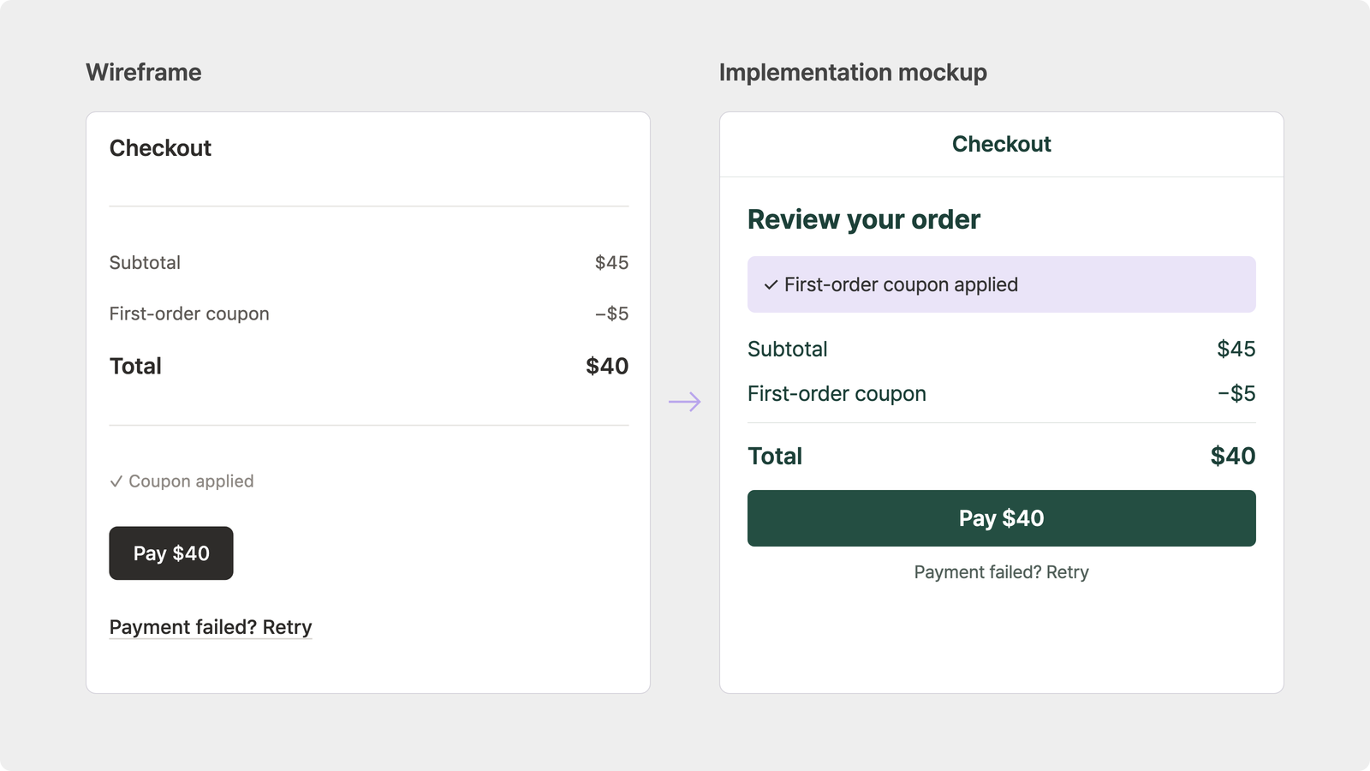Image resolution: width=1370 pixels, height=771 pixels.
Task: Click the wireframe's black Pay $40 button
Action: click(171, 553)
